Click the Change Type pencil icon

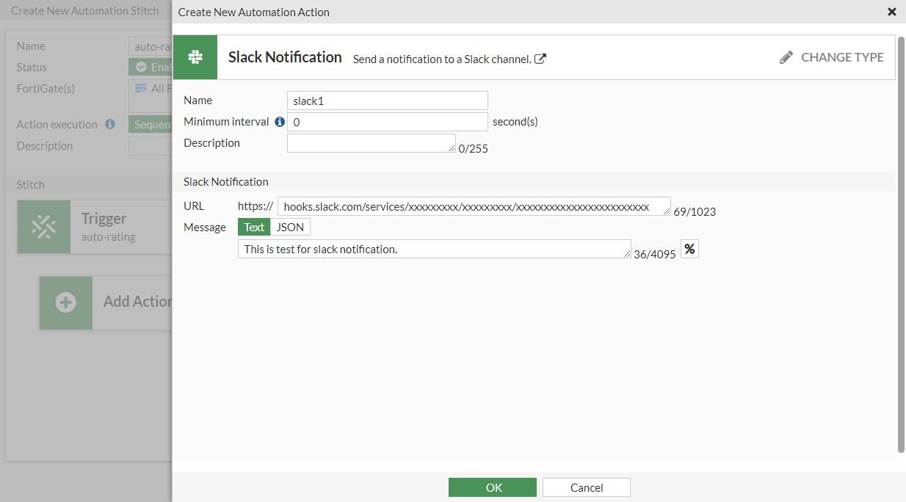(x=786, y=57)
